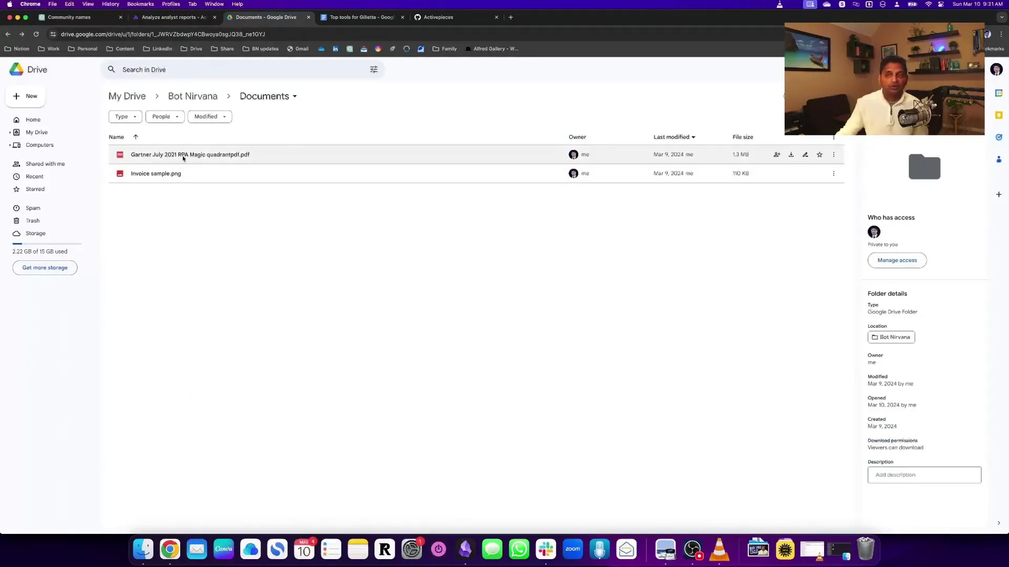This screenshot has width=1009, height=567.
Task: Open the History menu in menu bar
Action: (x=110, y=4)
